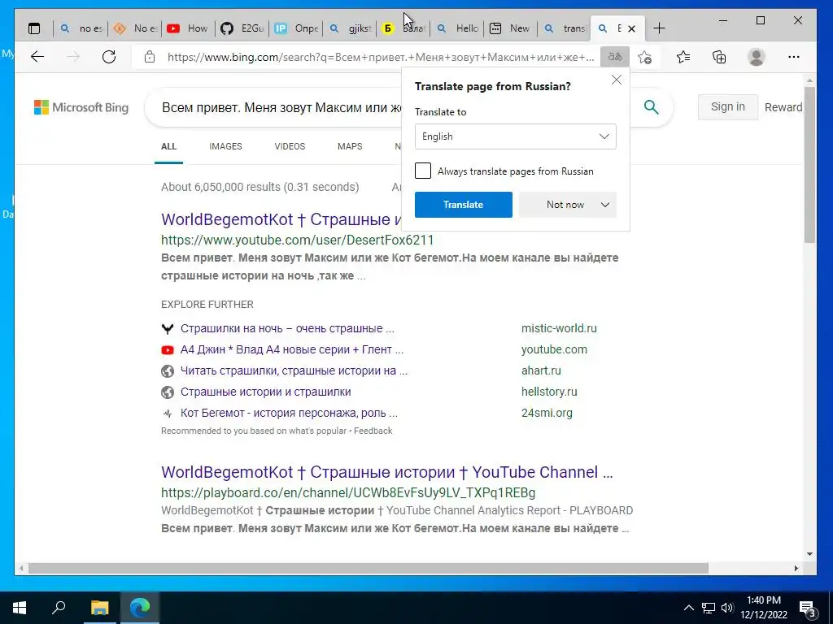Click the scroll down arrow
The image size is (833, 624).
[809, 554]
